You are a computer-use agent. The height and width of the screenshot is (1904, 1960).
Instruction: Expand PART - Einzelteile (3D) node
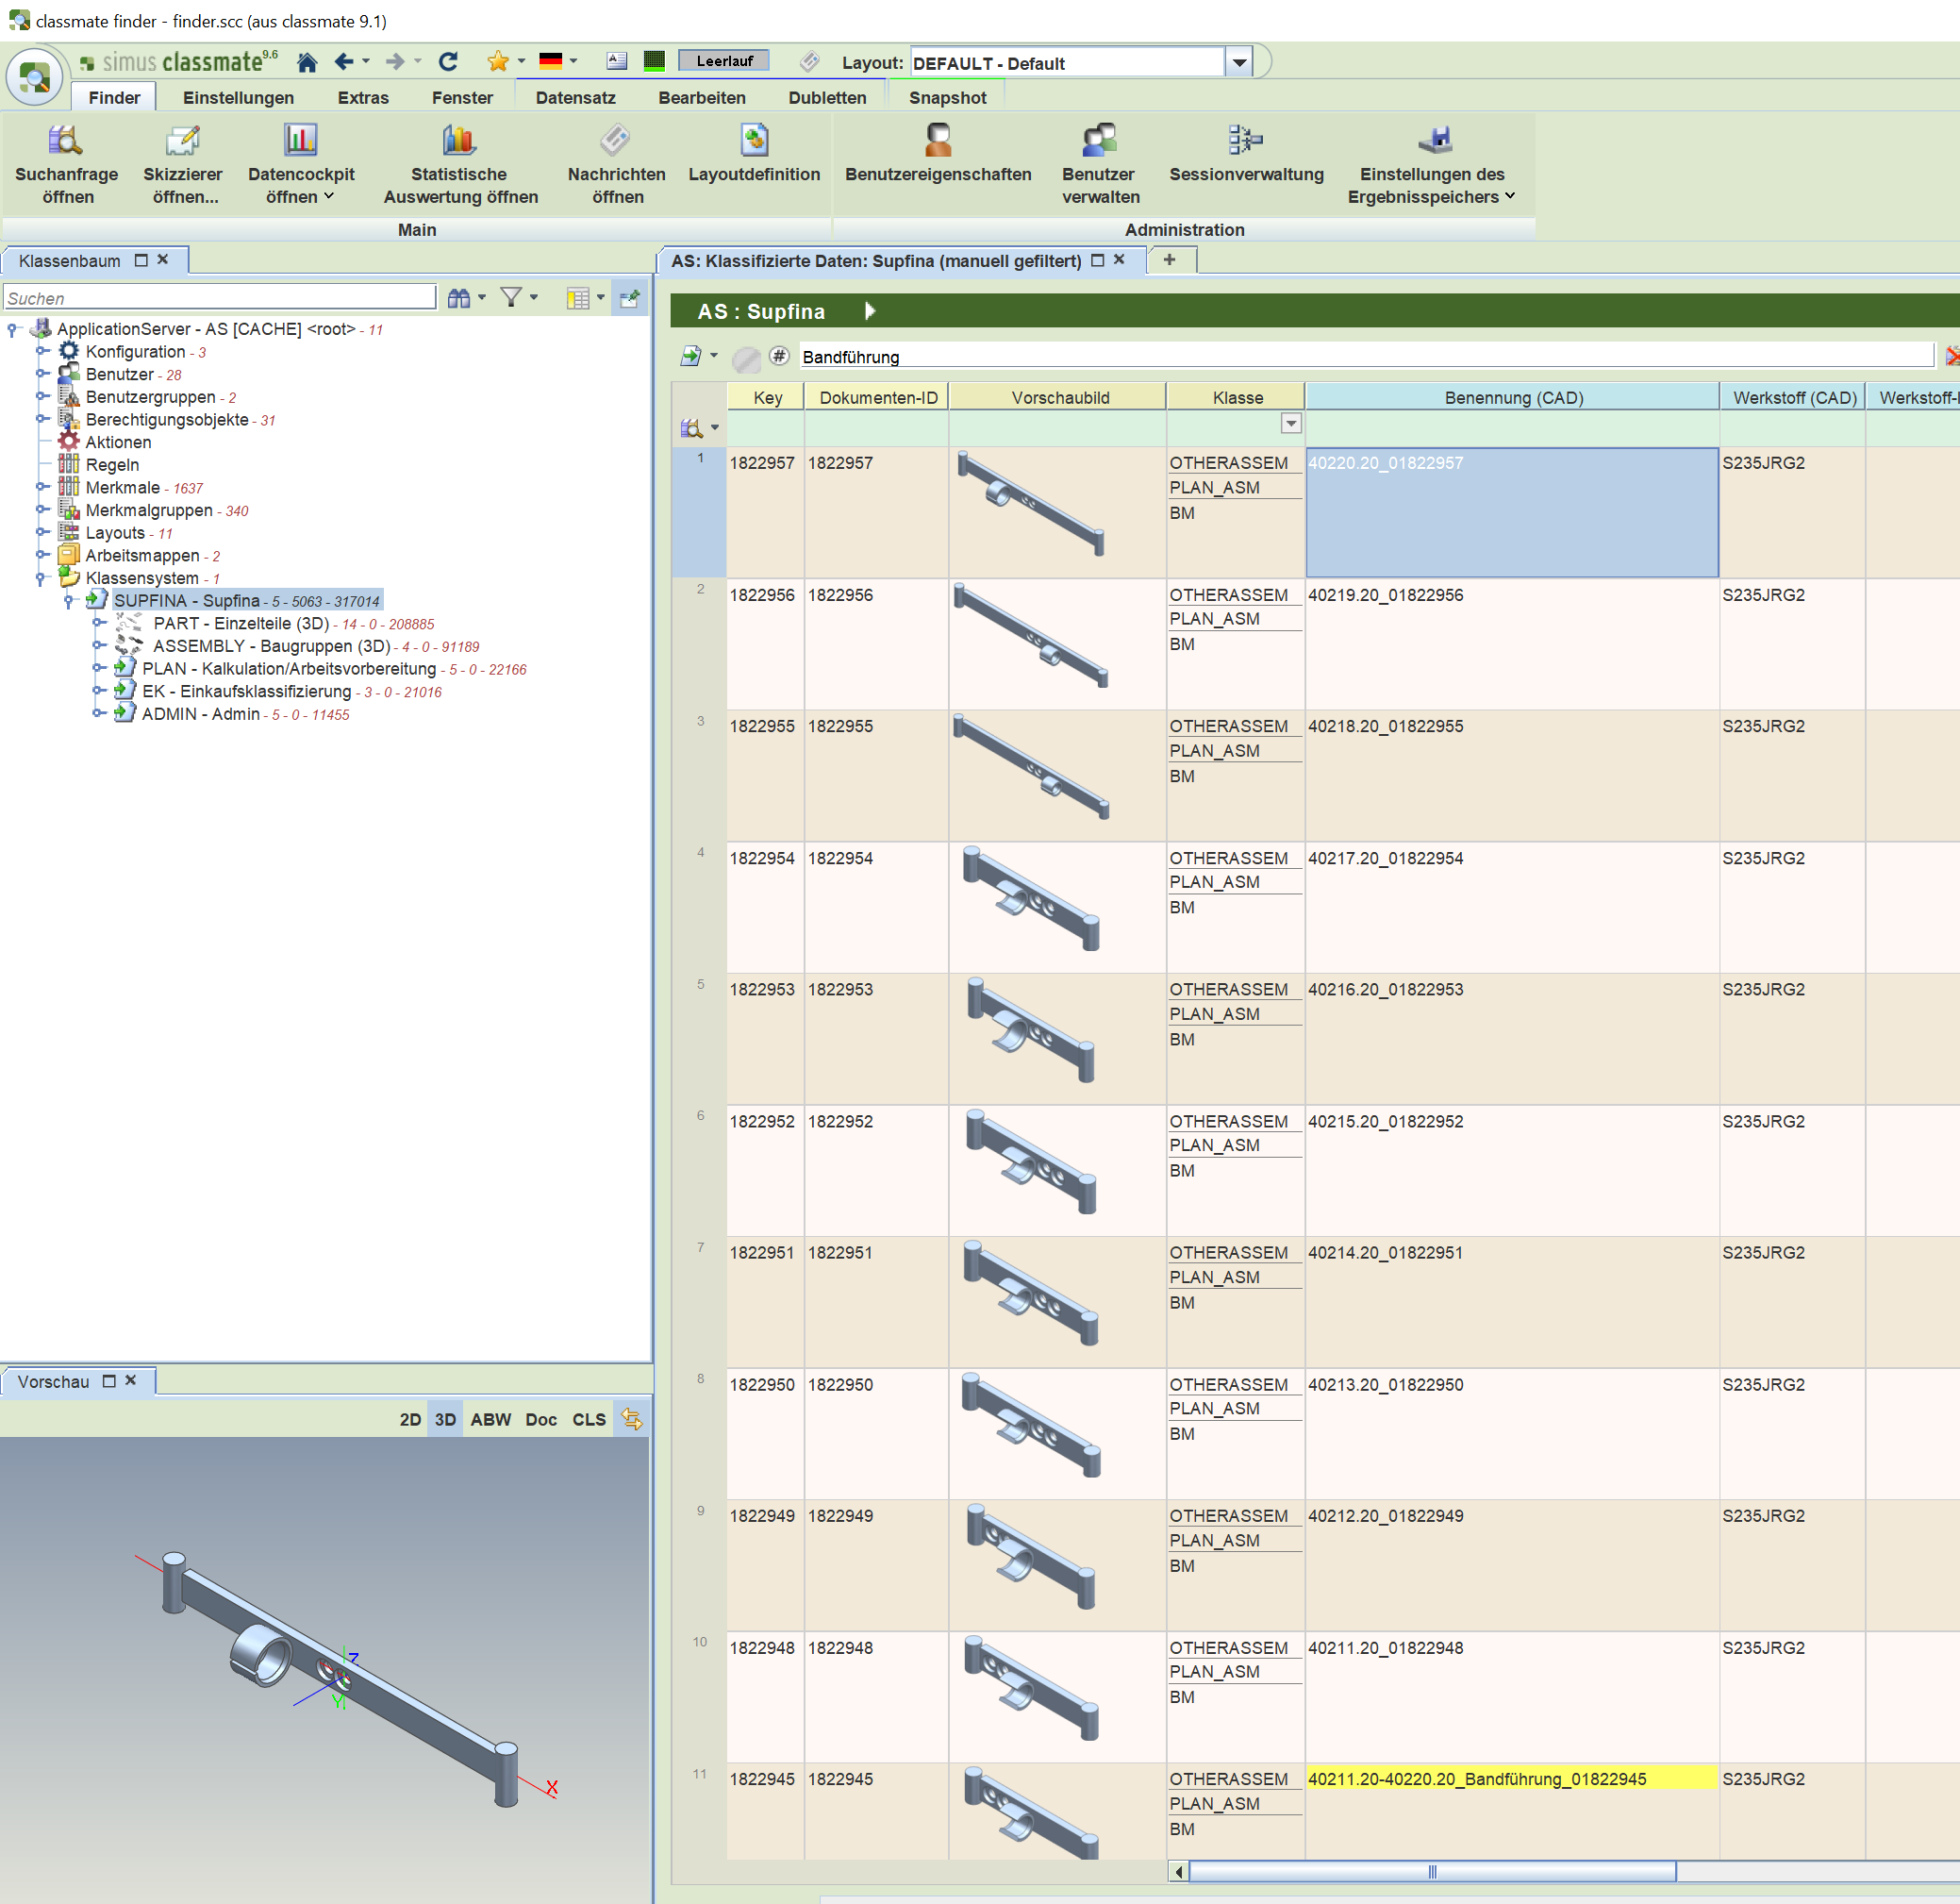99,623
